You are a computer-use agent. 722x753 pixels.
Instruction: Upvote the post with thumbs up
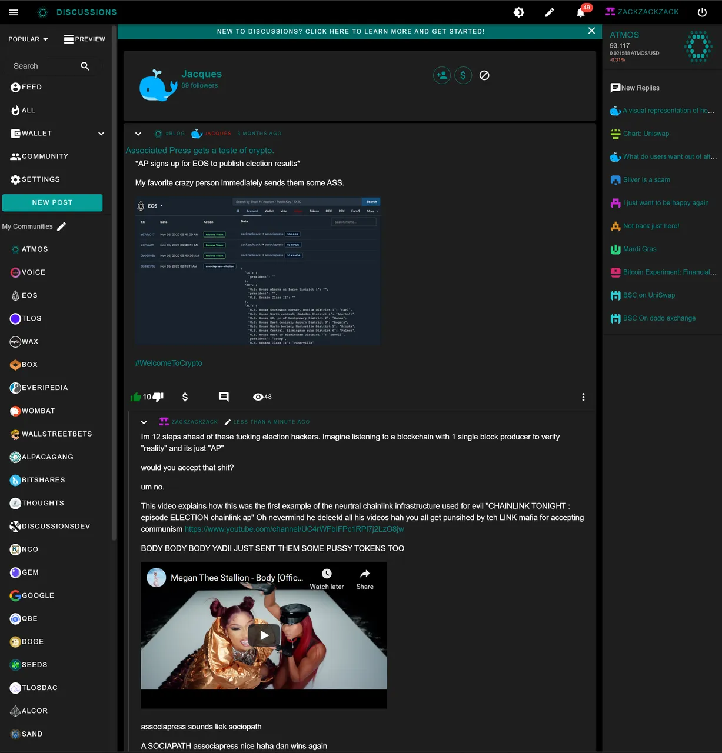tap(135, 397)
